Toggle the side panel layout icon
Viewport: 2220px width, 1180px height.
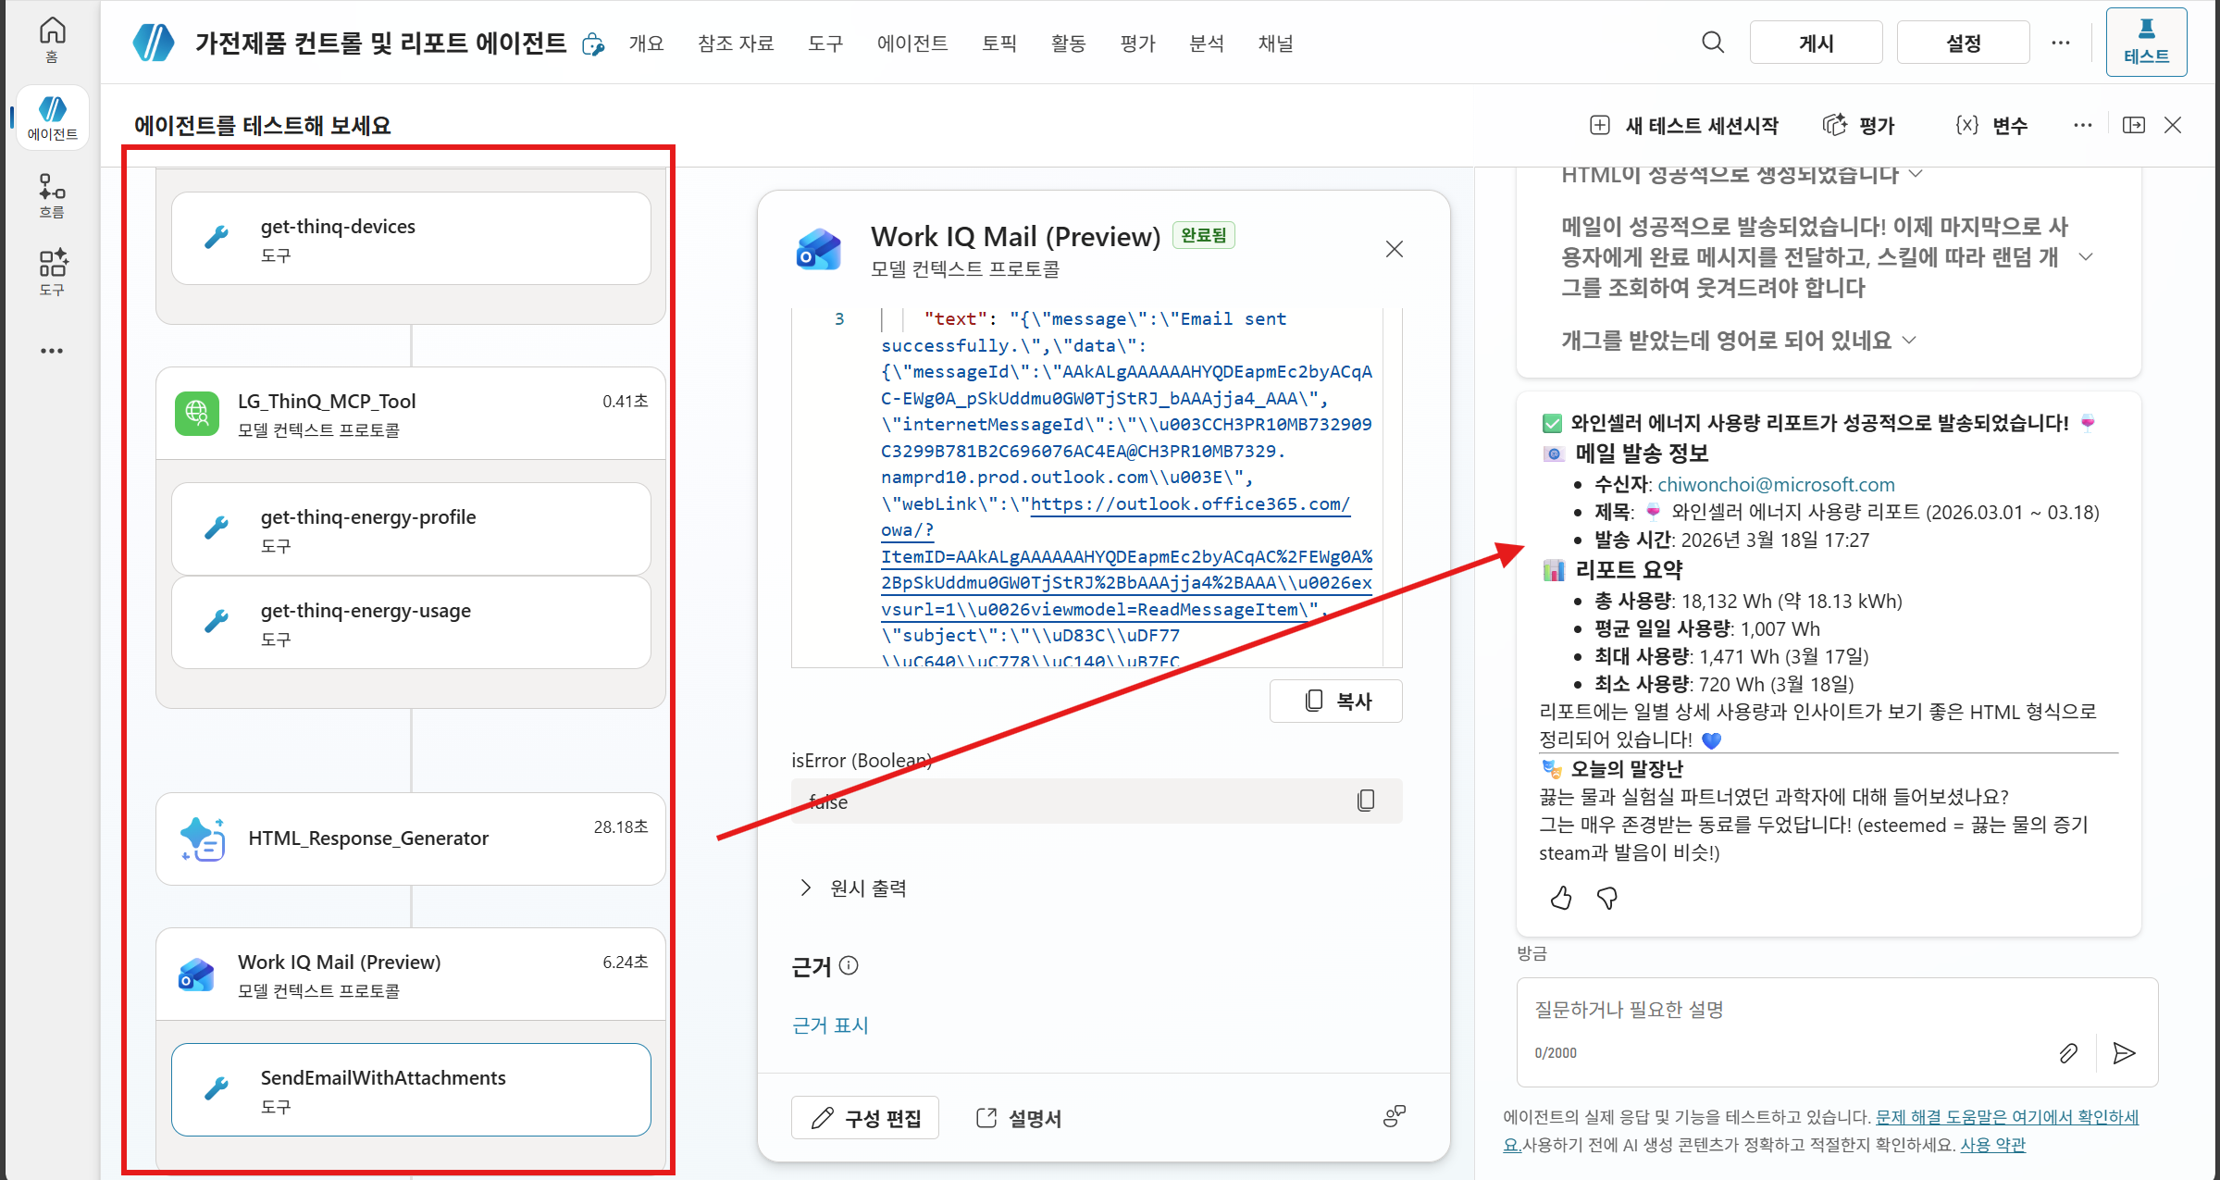2134,125
